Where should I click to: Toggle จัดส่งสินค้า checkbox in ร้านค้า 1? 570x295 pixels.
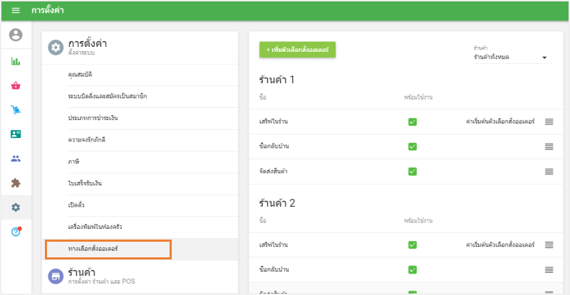412,171
